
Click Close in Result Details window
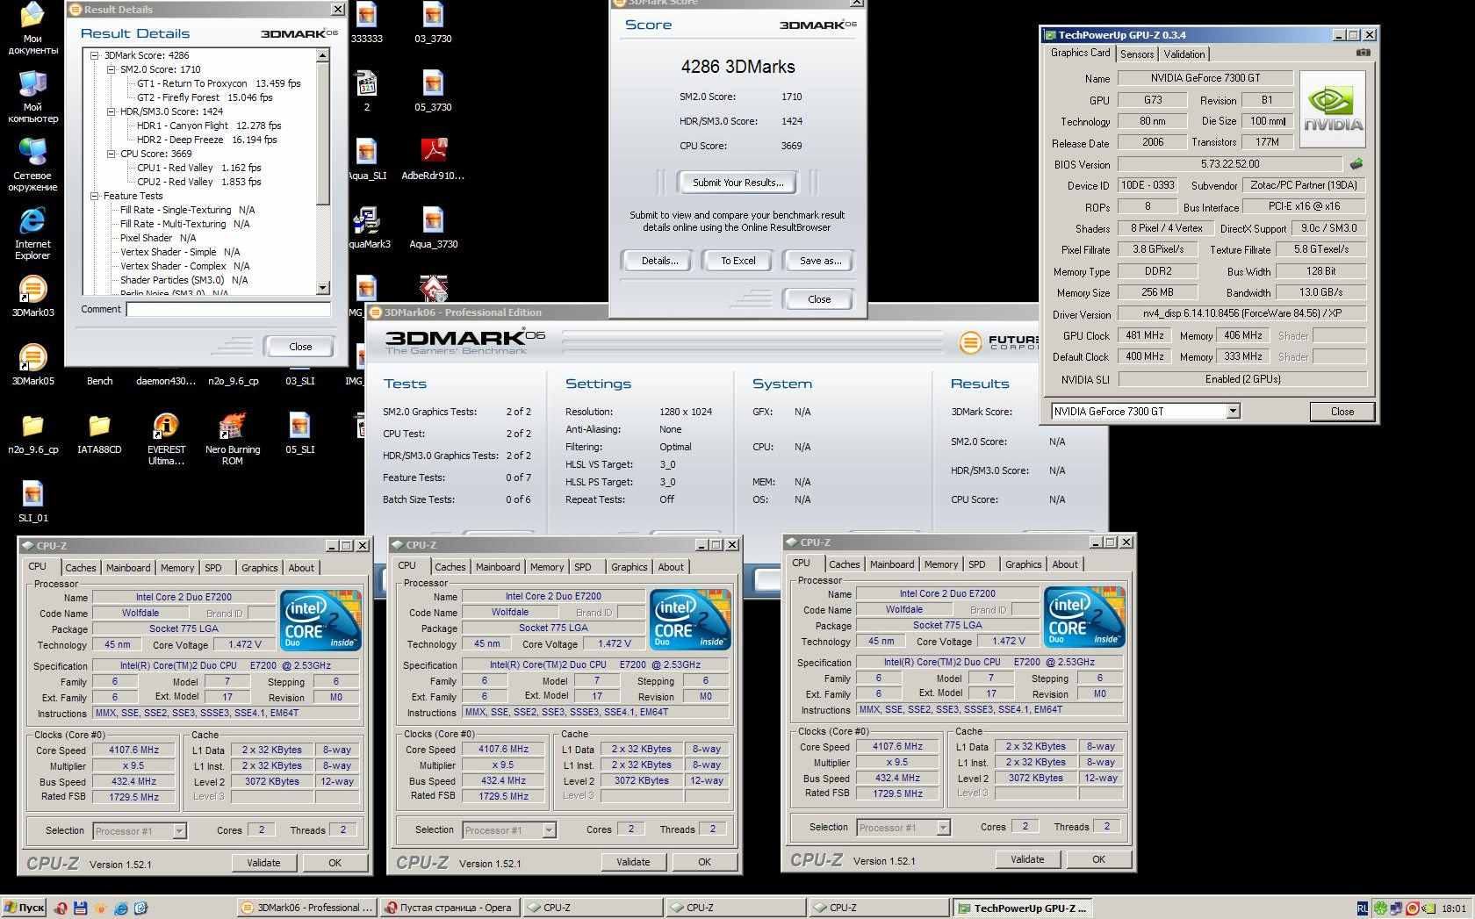coord(300,347)
